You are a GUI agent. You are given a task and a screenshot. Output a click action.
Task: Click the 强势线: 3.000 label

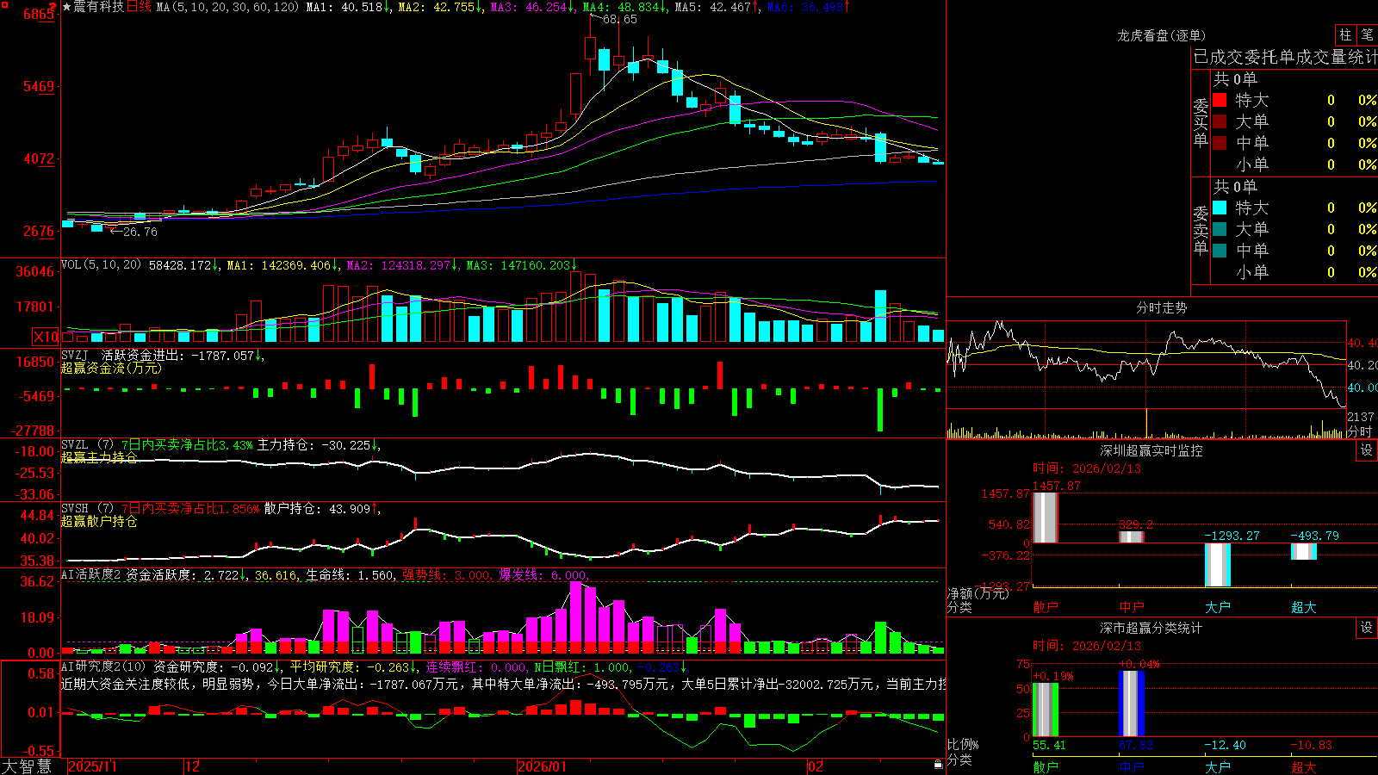tap(445, 574)
